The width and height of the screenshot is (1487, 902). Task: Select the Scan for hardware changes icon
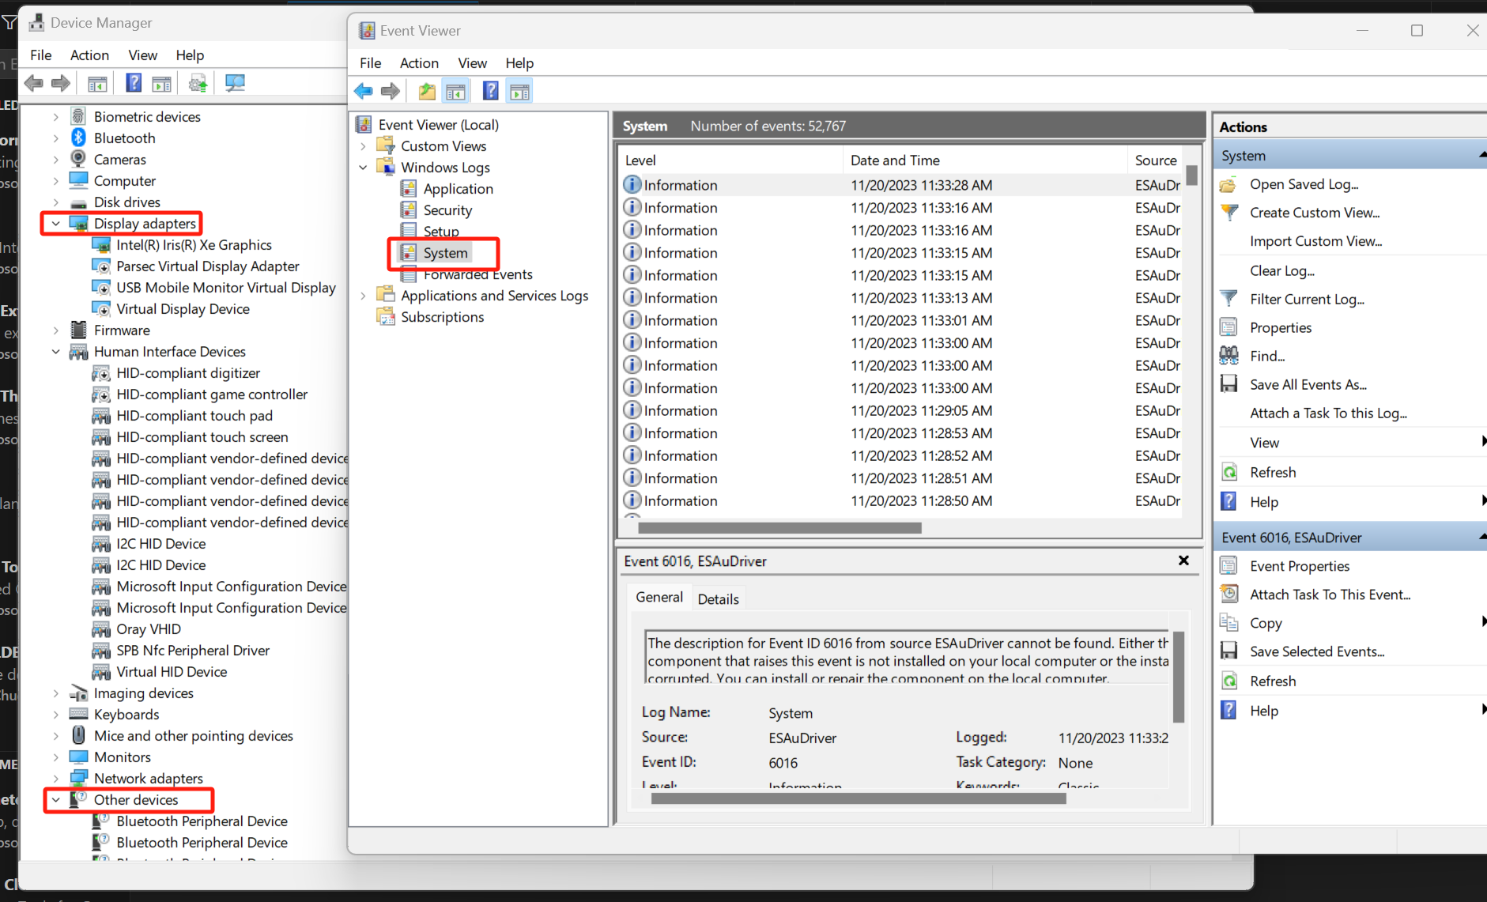pos(235,82)
